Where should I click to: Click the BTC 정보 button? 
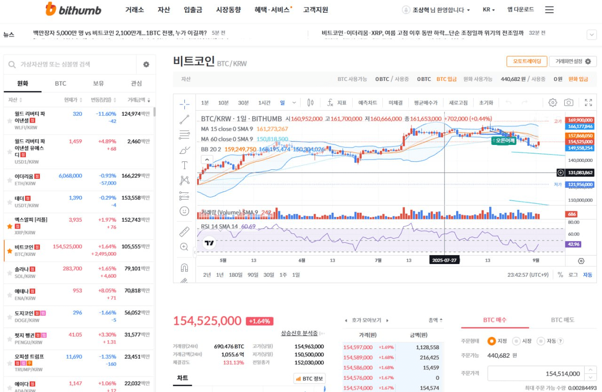[309, 378]
